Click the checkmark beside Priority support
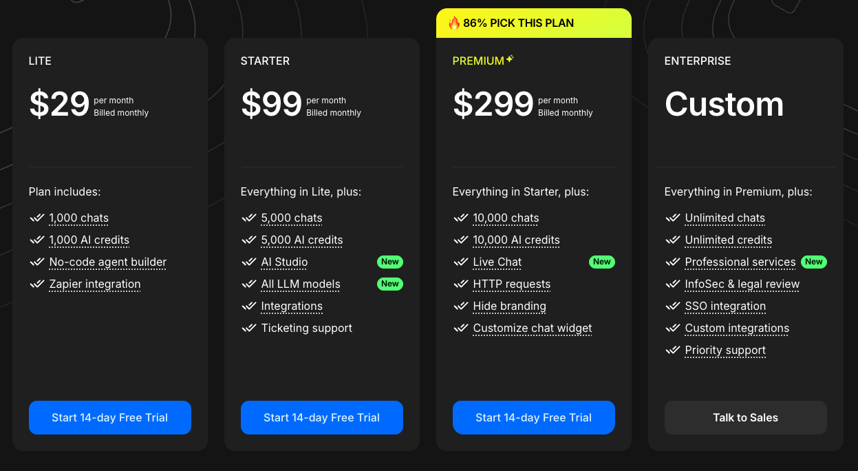The image size is (858, 471). (672, 350)
